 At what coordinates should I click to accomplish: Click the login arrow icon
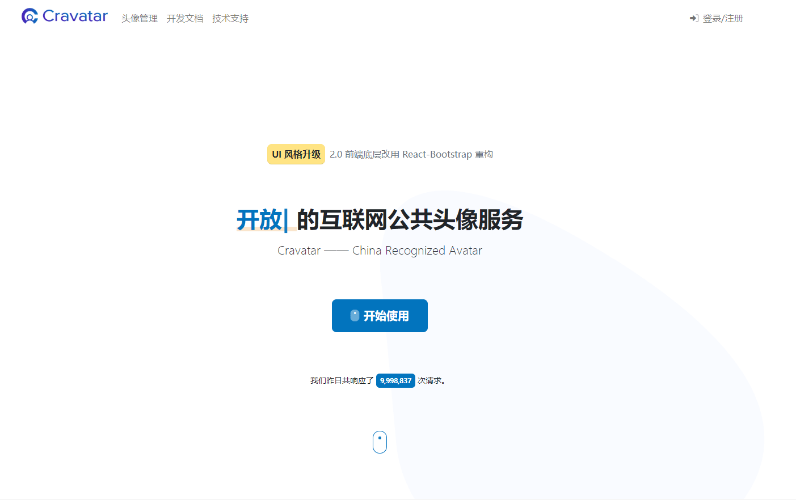click(694, 19)
